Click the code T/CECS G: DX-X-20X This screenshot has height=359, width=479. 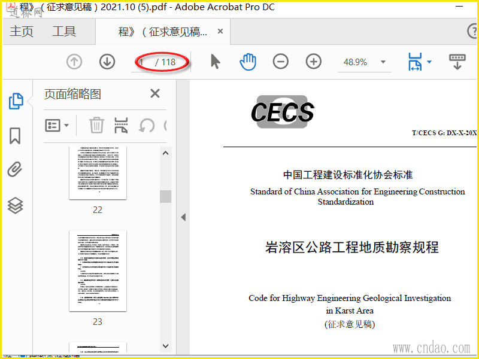tap(444, 133)
